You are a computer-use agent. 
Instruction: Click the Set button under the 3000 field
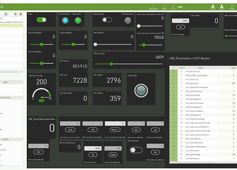[180, 27]
